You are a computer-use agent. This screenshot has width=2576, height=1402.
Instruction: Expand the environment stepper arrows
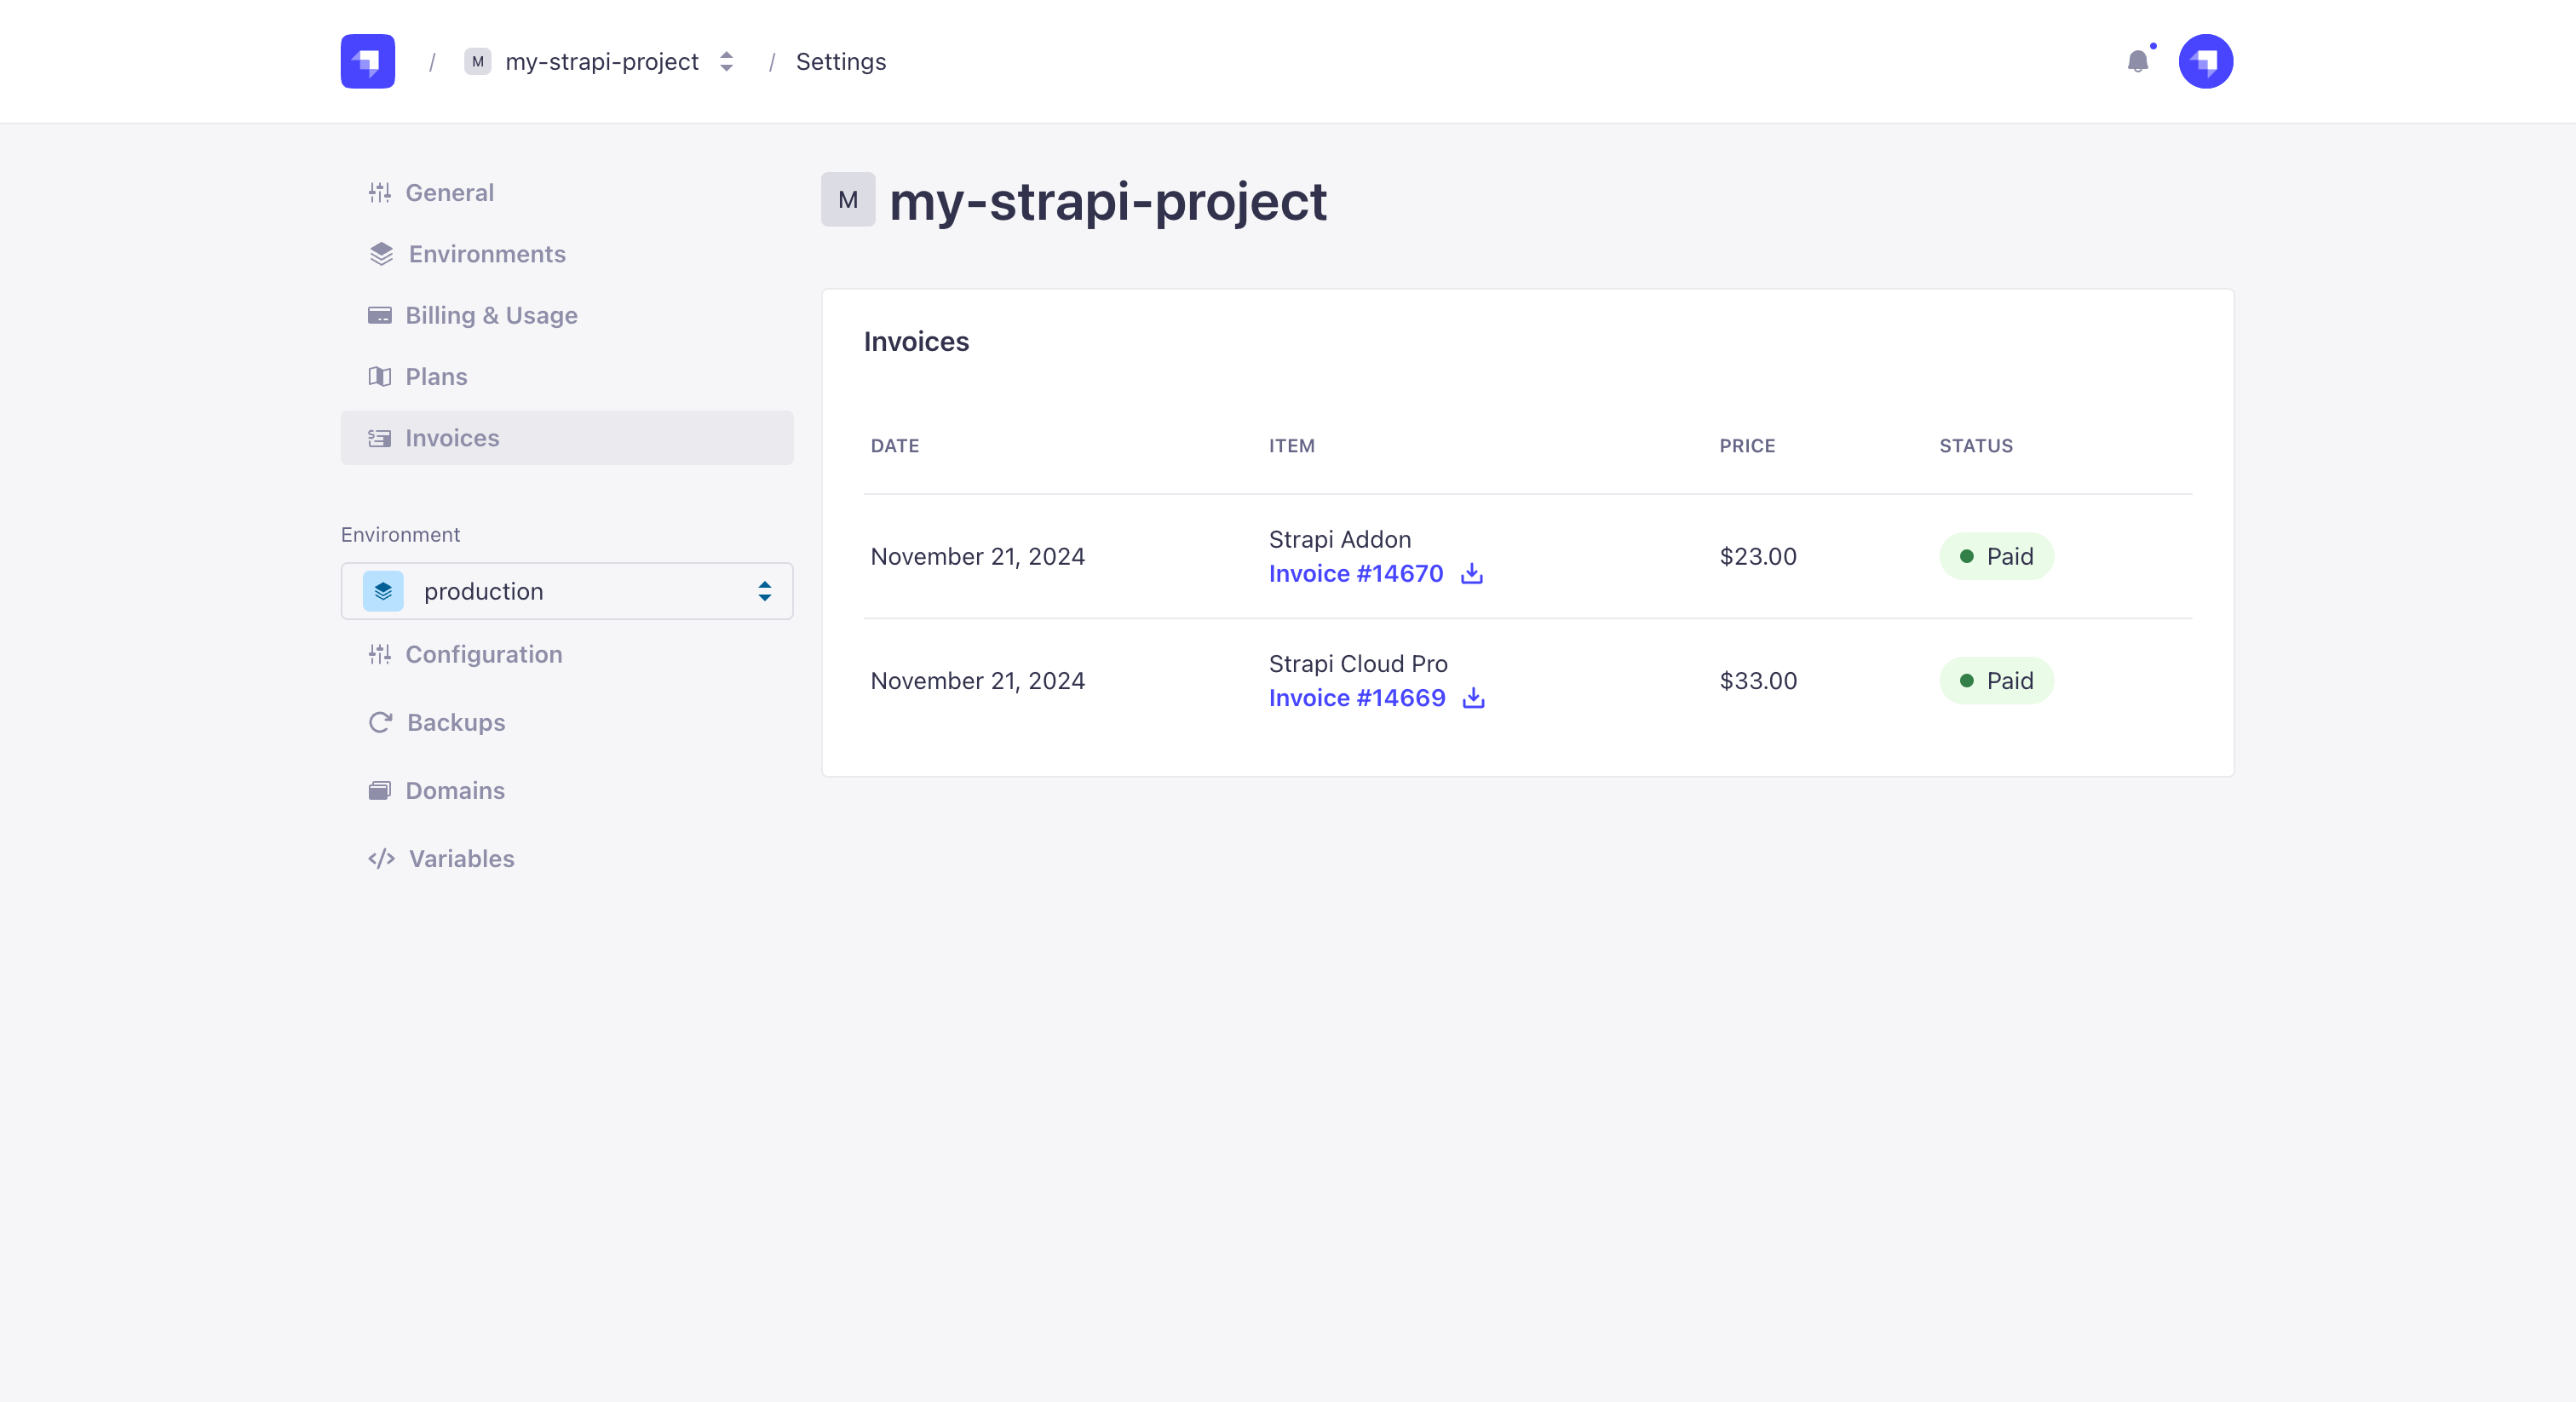[x=764, y=591]
